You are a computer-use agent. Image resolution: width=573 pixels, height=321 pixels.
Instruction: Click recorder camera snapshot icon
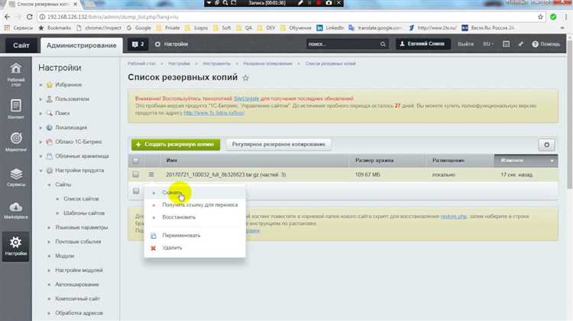[x=329, y=3]
